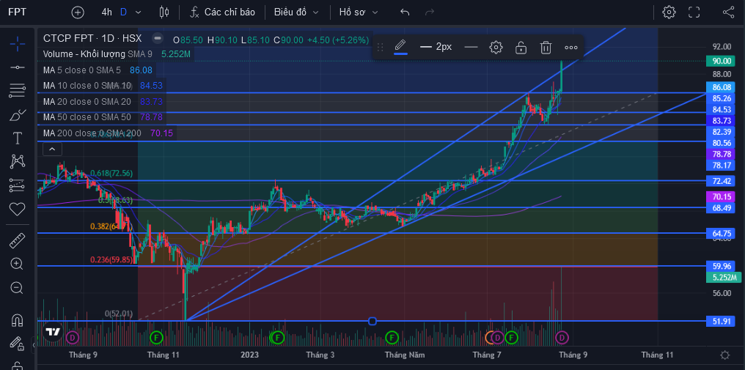Click the 70.15 MA 200 price label
The image size is (745, 370).
coord(721,196)
